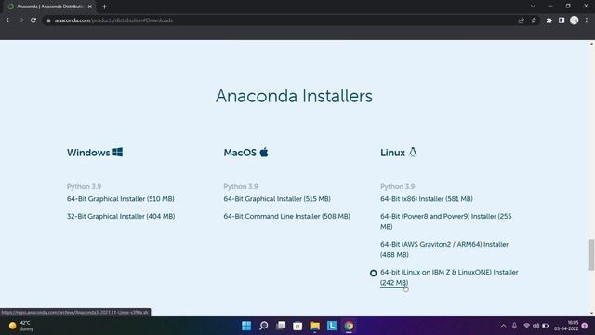The width and height of the screenshot is (595, 335).
Task: Open the blue L app on taskbar
Action: [x=332, y=326]
